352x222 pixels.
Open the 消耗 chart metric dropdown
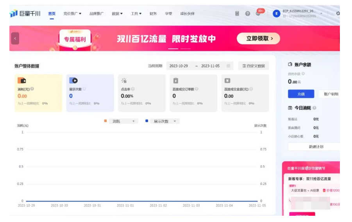(123, 121)
